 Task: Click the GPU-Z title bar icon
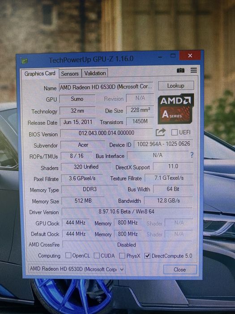click(x=25, y=61)
